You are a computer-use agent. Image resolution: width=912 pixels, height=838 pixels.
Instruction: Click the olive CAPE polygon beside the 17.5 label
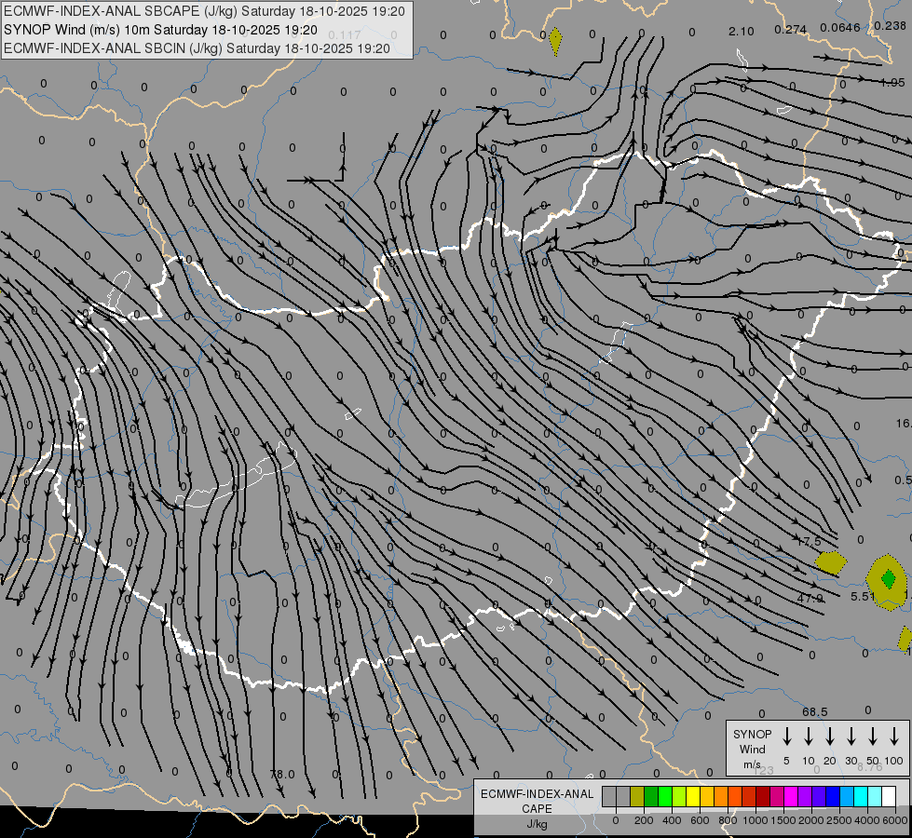tap(831, 563)
